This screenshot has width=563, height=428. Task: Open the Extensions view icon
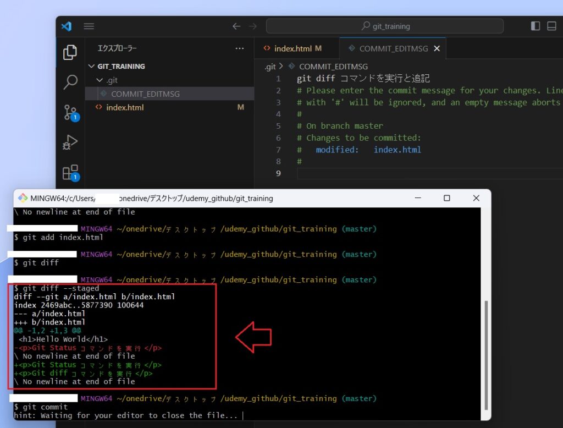pos(70,172)
